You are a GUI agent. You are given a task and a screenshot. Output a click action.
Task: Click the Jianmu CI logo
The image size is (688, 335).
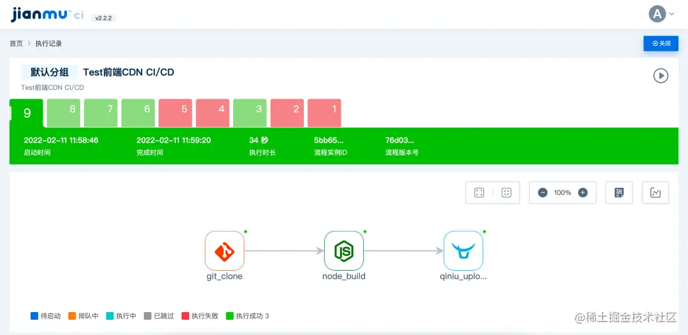[47, 15]
